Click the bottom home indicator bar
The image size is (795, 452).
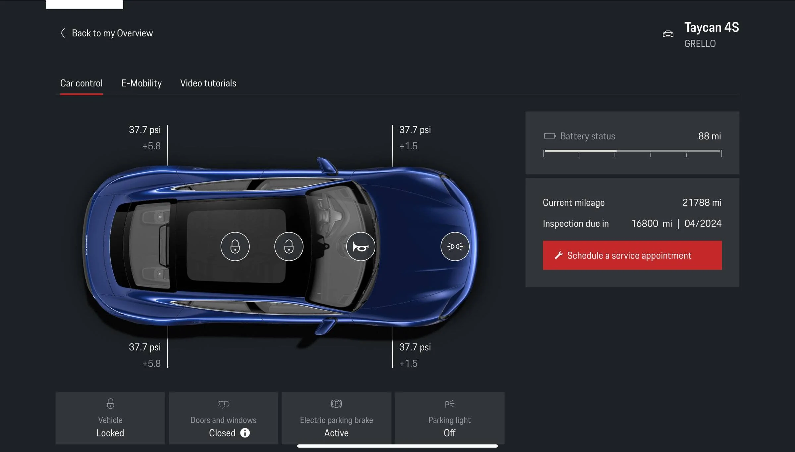(x=397, y=446)
